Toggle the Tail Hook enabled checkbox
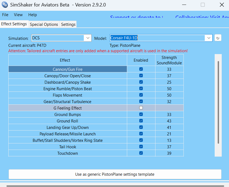Viewport: 229px width, 187px height. [x=141, y=147]
